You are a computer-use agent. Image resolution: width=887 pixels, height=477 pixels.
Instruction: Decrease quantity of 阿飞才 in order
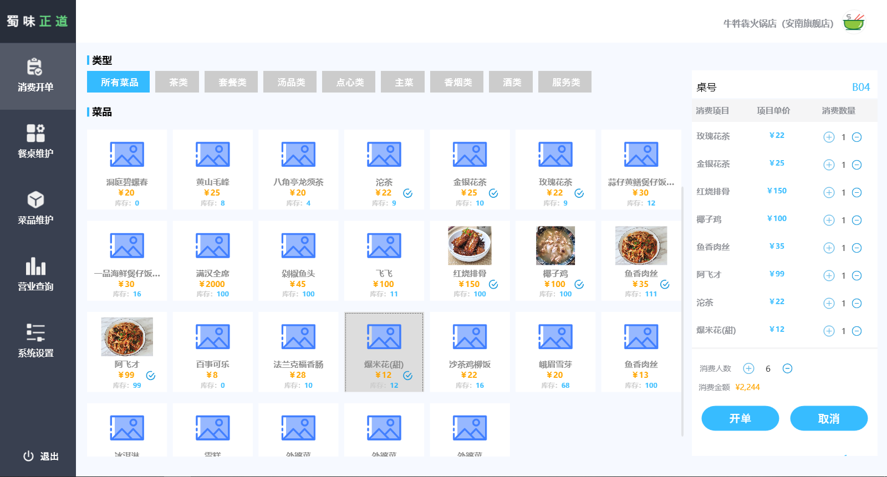pos(857,275)
